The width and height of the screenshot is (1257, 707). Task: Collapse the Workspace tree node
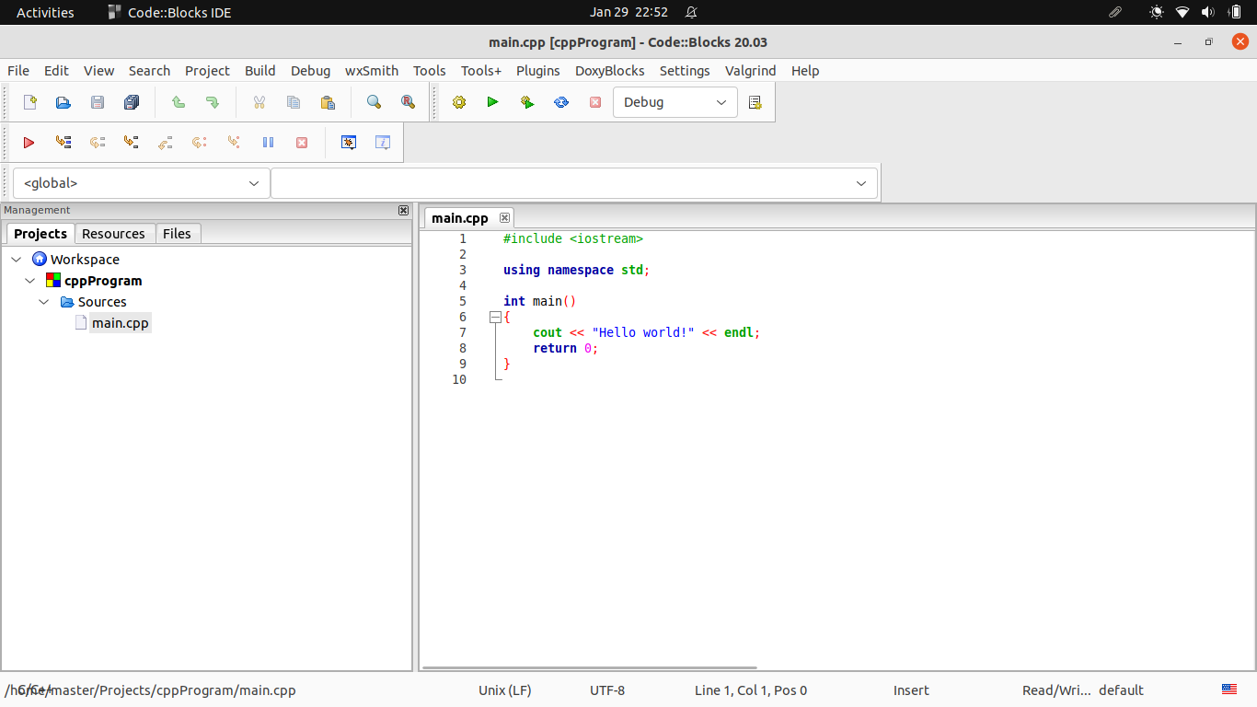pyautogui.click(x=16, y=260)
